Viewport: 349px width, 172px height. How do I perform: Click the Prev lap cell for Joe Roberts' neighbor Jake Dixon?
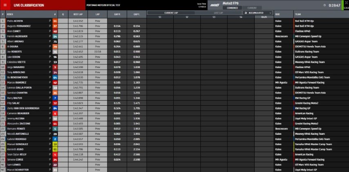coord(97,57)
